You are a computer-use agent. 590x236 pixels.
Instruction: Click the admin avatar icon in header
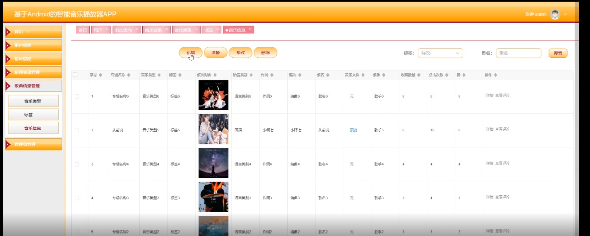555,14
